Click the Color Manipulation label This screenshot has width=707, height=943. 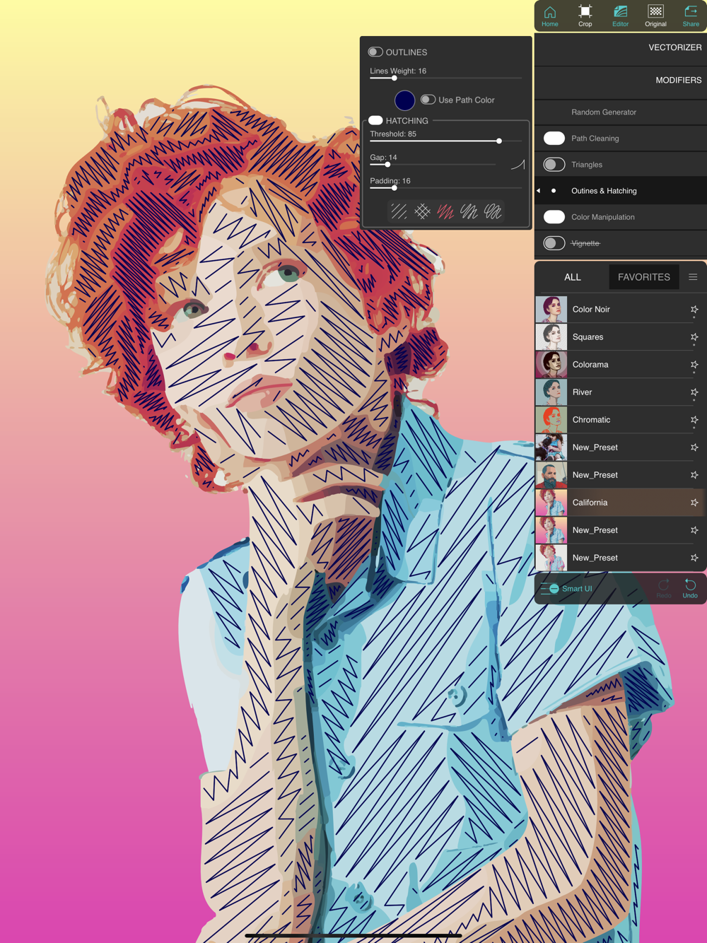[603, 217]
